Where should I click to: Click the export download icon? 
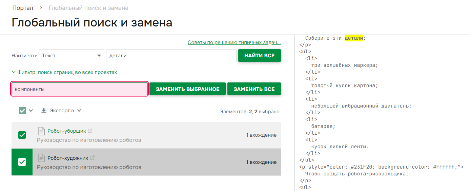[x=44, y=111]
